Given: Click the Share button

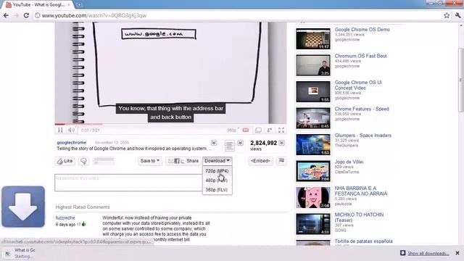Looking at the screenshot, I should (183, 161).
